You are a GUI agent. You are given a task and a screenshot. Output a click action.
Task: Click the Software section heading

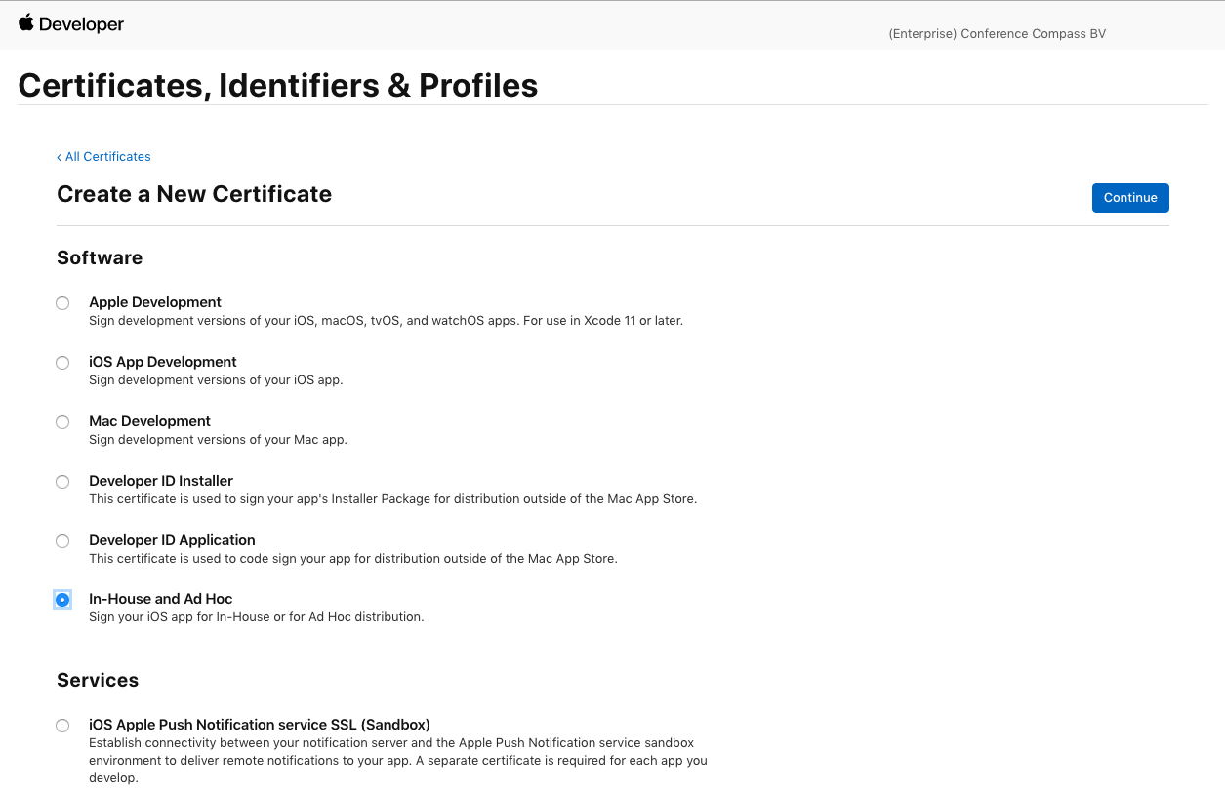pos(99,257)
